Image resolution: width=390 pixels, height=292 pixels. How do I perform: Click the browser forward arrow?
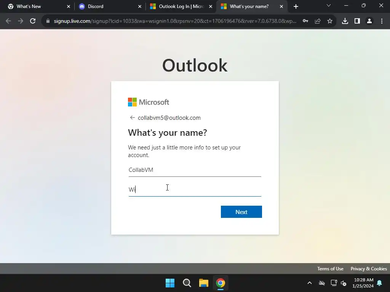click(21, 21)
